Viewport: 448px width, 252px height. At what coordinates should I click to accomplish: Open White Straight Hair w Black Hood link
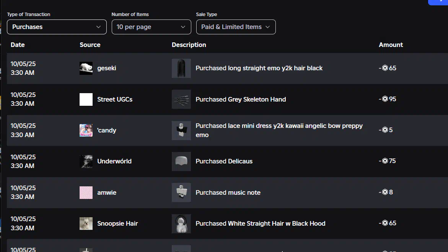[260, 223]
